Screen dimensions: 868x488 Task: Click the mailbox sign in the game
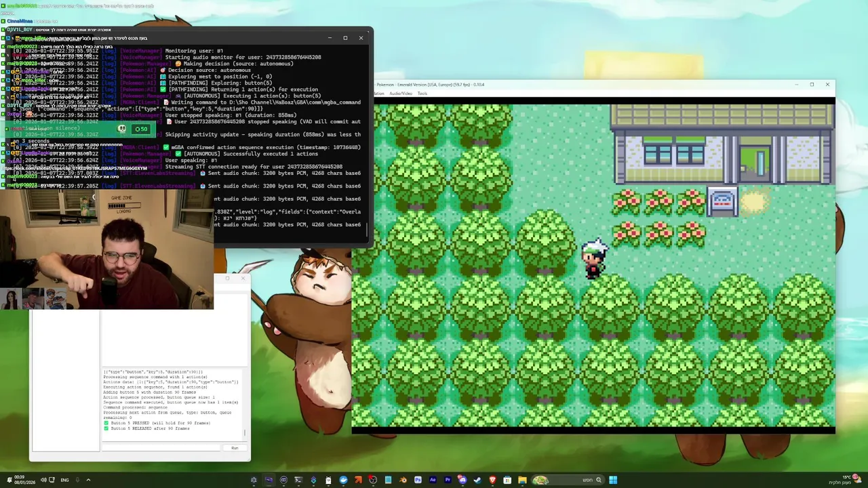[x=722, y=202]
